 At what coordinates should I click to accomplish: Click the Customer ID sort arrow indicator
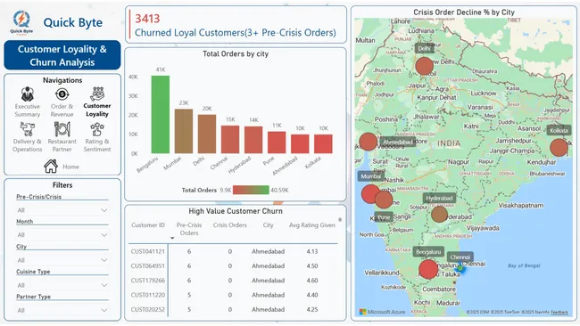[x=172, y=238]
